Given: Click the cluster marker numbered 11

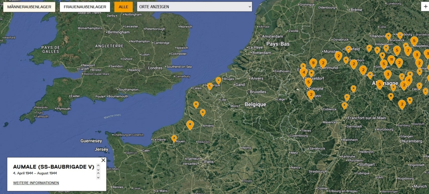Looking at the screenshot, I should (x=391, y=59).
